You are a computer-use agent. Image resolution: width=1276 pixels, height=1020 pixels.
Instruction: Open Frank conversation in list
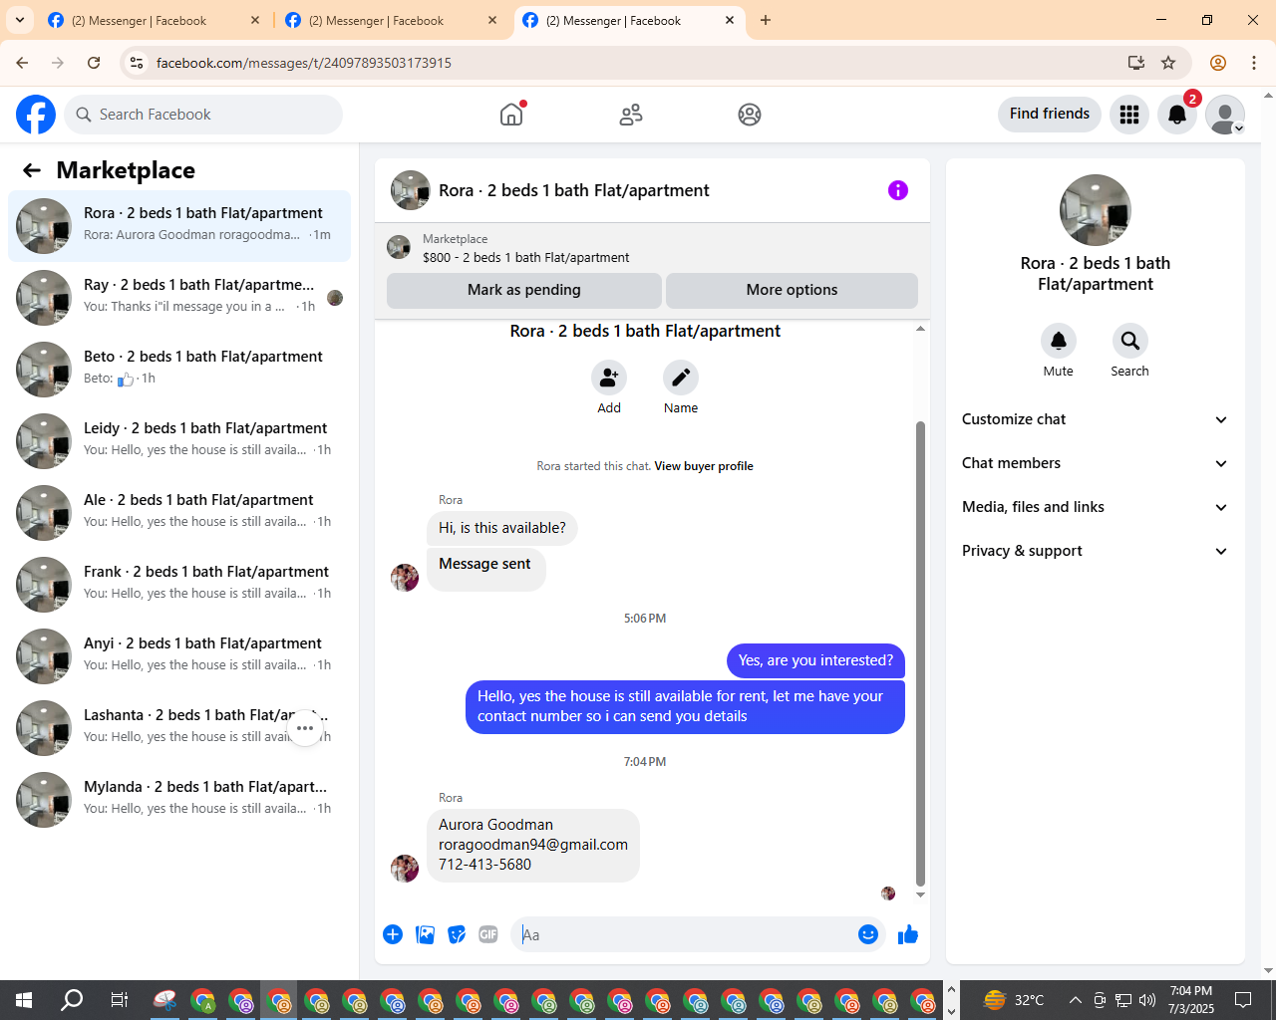(179, 585)
